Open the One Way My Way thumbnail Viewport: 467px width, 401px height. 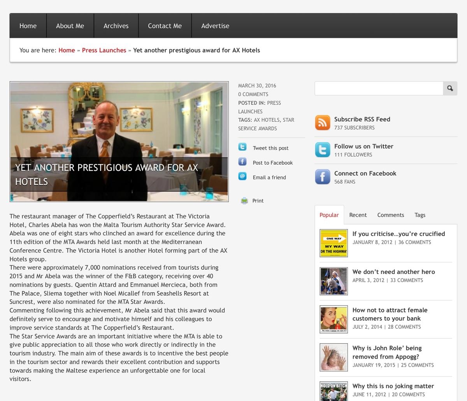click(334, 243)
